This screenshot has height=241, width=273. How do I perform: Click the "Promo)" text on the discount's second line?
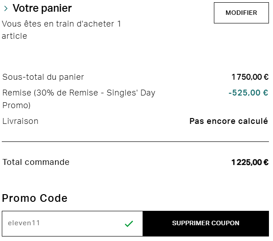coord(16,105)
